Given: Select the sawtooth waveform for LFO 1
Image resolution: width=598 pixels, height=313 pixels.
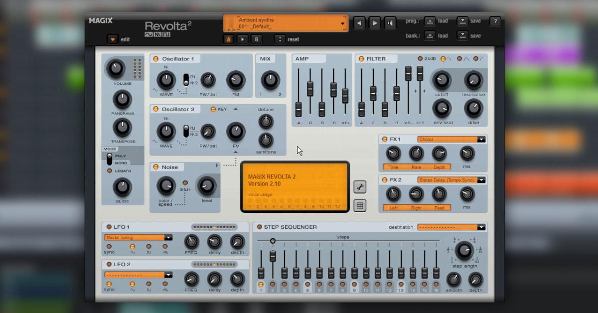Looking at the screenshot, I should [133, 247].
